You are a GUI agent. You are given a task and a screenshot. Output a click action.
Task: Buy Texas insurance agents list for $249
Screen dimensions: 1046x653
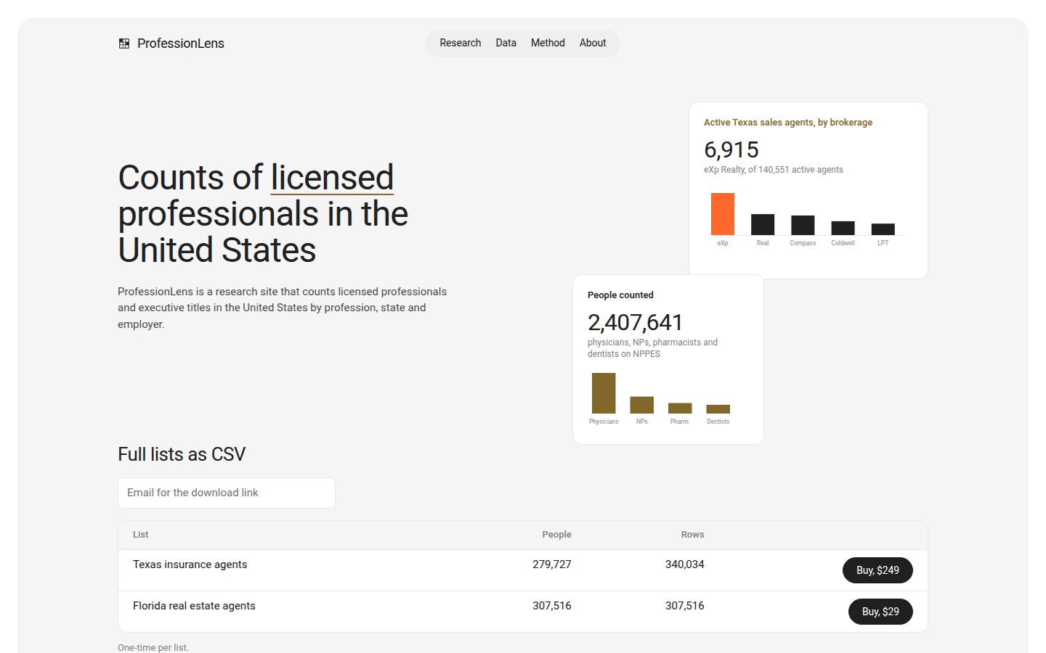tap(877, 570)
